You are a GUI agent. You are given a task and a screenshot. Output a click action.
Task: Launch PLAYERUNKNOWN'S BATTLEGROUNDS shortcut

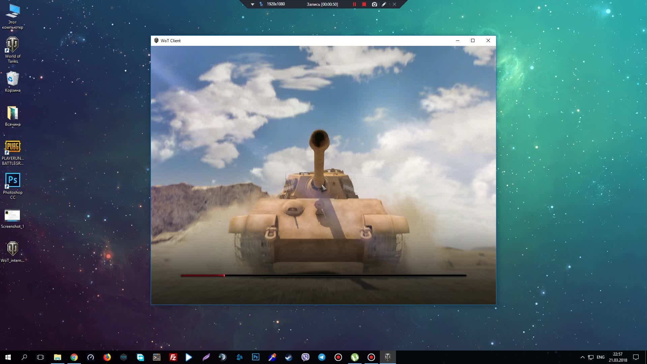12,153
